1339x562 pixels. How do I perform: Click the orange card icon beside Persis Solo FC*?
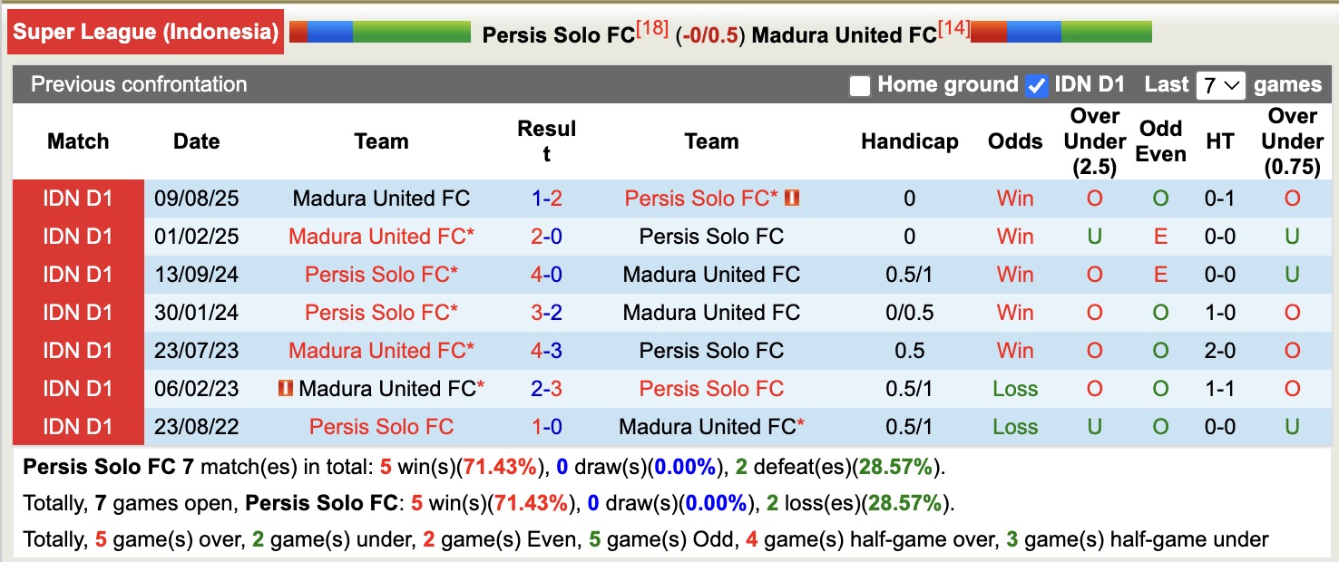(x=791, y=198)
